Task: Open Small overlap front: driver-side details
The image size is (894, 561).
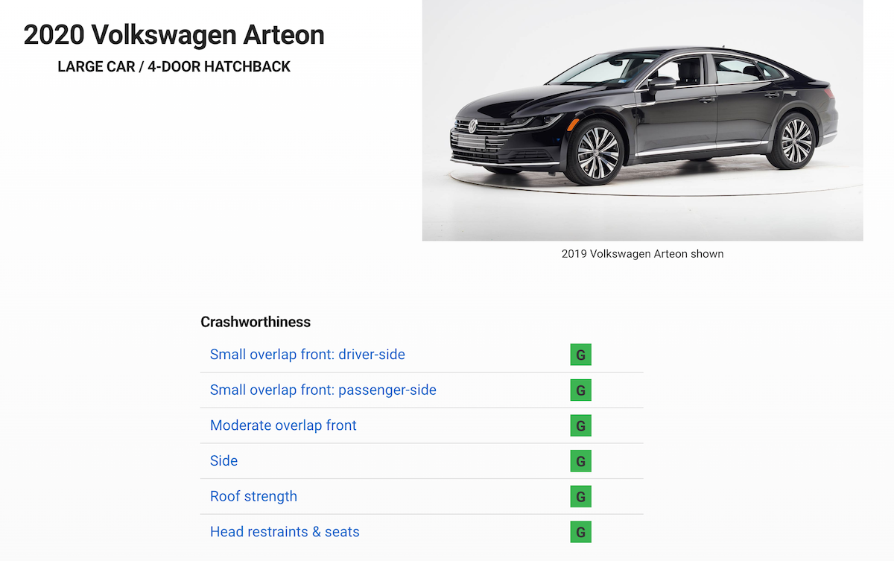Action: click(308, 355)
